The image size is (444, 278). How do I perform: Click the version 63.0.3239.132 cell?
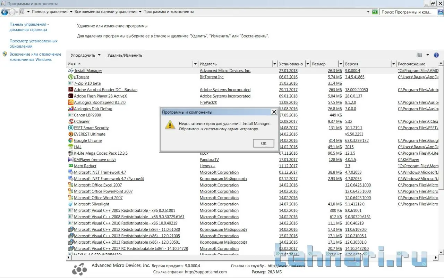point(357,140)
